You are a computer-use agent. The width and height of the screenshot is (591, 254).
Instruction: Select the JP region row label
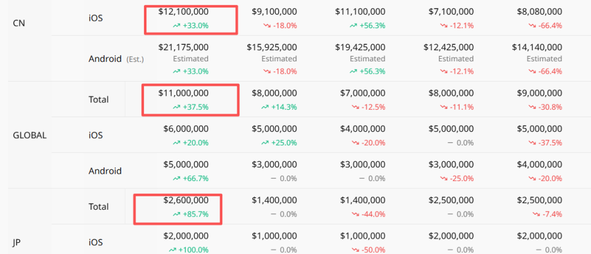point(16,243)
